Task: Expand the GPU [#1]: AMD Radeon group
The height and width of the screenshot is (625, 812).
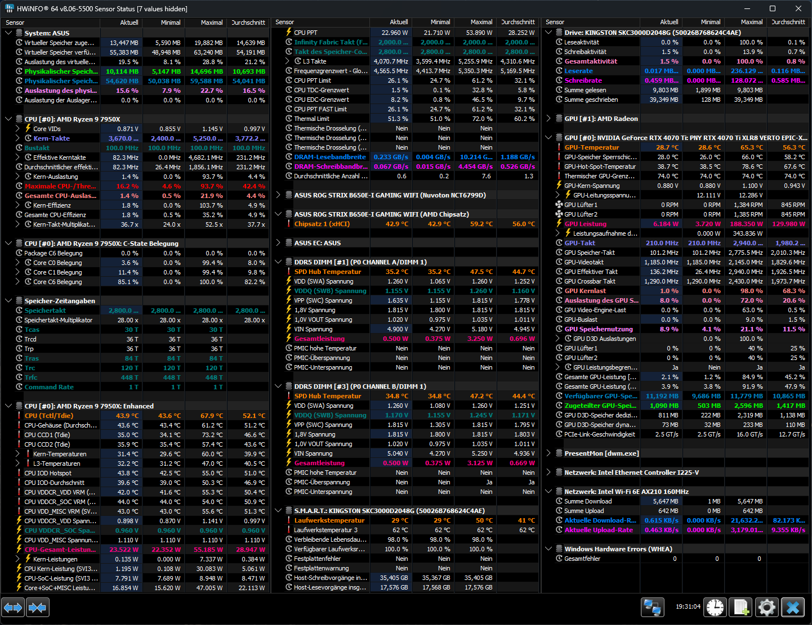Action: pos(548,119)
